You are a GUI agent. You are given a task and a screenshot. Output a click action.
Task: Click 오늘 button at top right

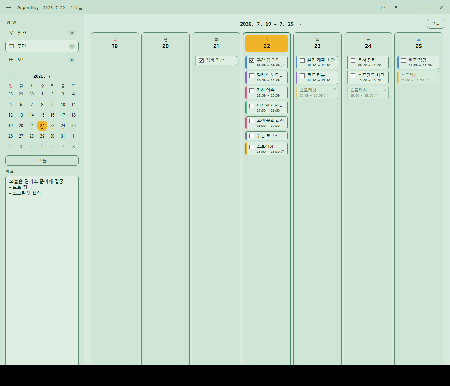[x=436, y=24]
